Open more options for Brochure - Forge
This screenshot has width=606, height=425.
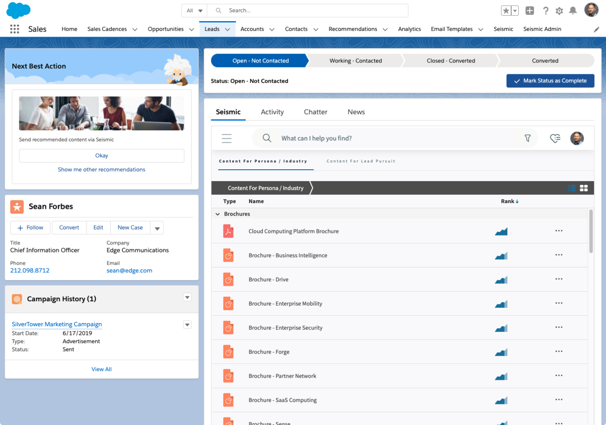tap(559, 351)
